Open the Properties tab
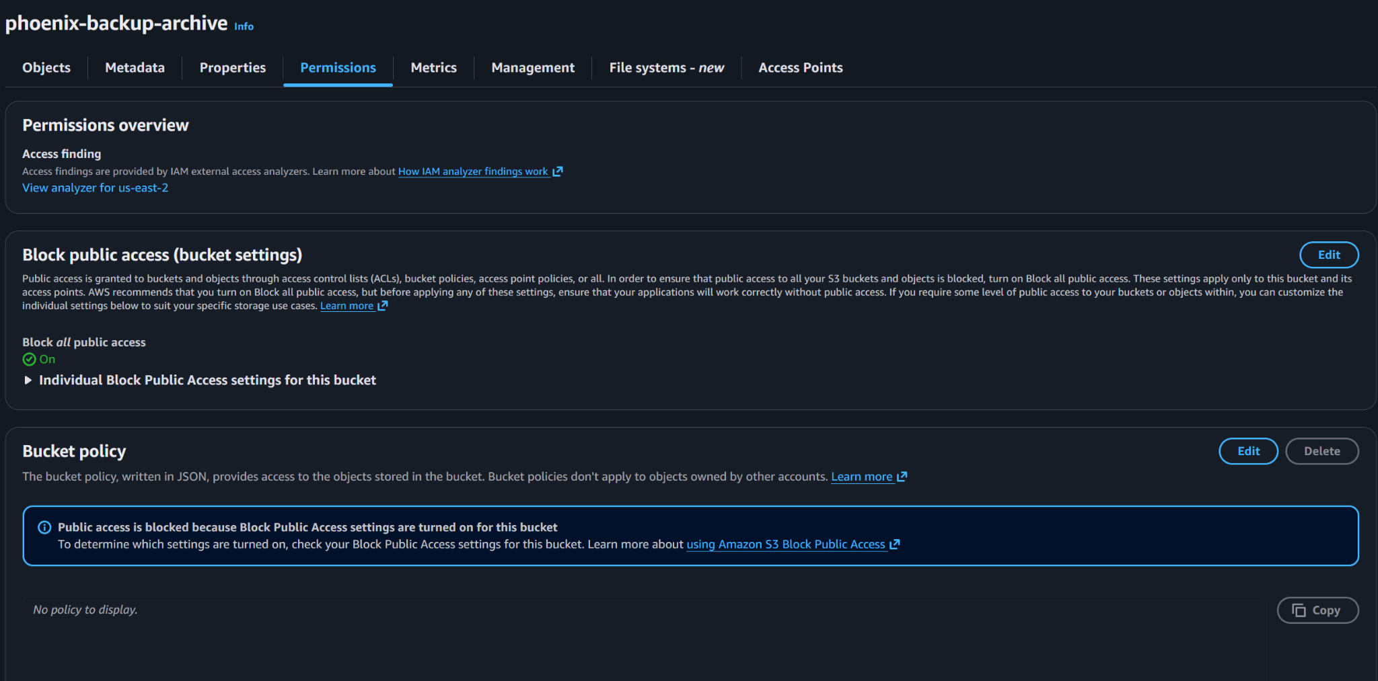 pyautogui.click(x=233, y=68)
